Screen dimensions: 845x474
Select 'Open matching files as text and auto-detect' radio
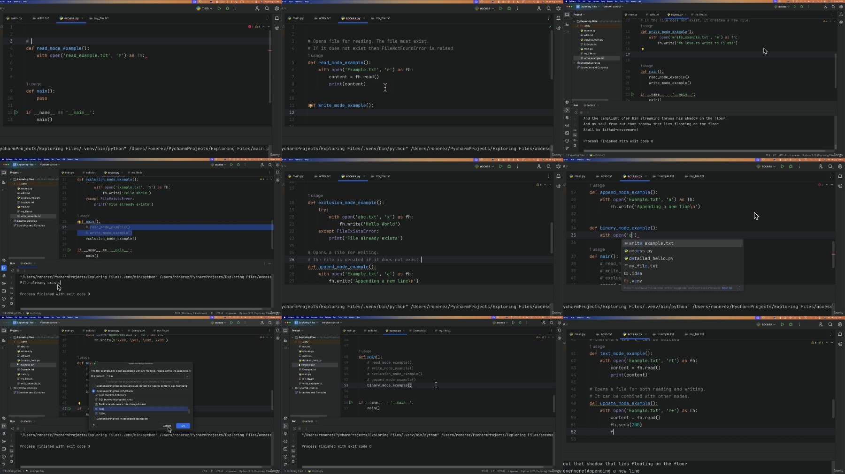coord(93,386)
